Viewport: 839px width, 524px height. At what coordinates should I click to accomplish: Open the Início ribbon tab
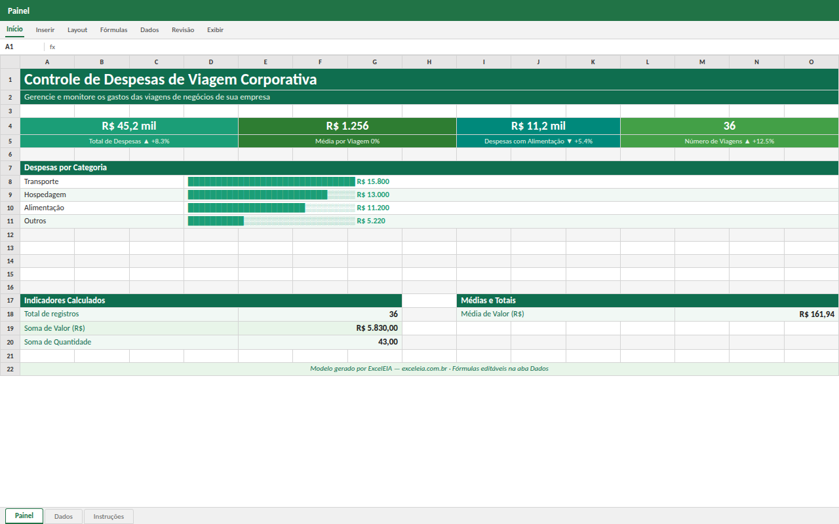coord(14,29)
